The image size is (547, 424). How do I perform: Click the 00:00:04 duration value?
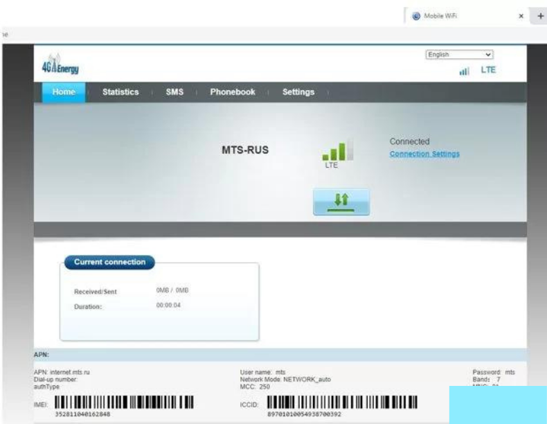(168, 306)
